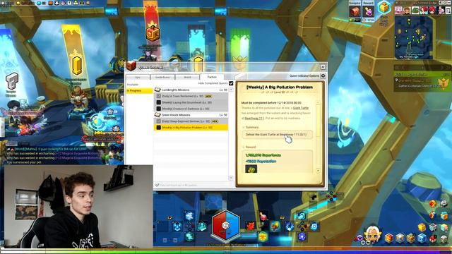The image size is (452, 254).
Task: Click the pink free event icon
Action: tap(398, 11)
